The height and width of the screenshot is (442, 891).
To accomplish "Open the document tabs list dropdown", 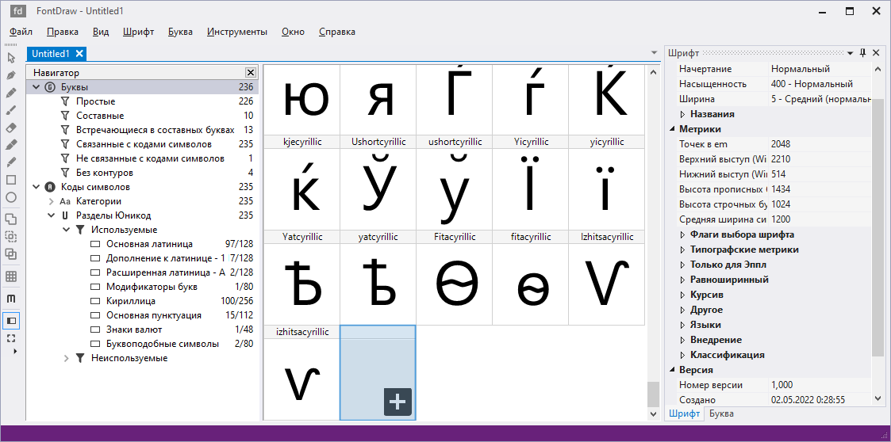I will pos(654,53).
